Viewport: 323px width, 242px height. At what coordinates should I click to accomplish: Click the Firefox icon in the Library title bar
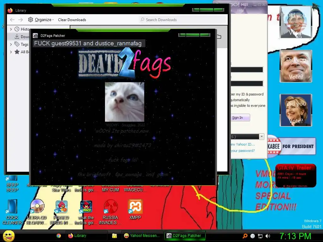(10, 10)
